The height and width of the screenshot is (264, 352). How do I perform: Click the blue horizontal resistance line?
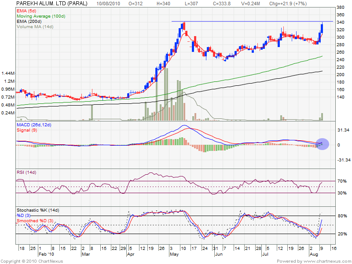246,22
